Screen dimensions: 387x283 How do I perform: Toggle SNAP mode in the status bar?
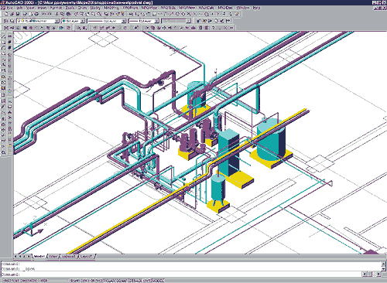pos(75,280)
